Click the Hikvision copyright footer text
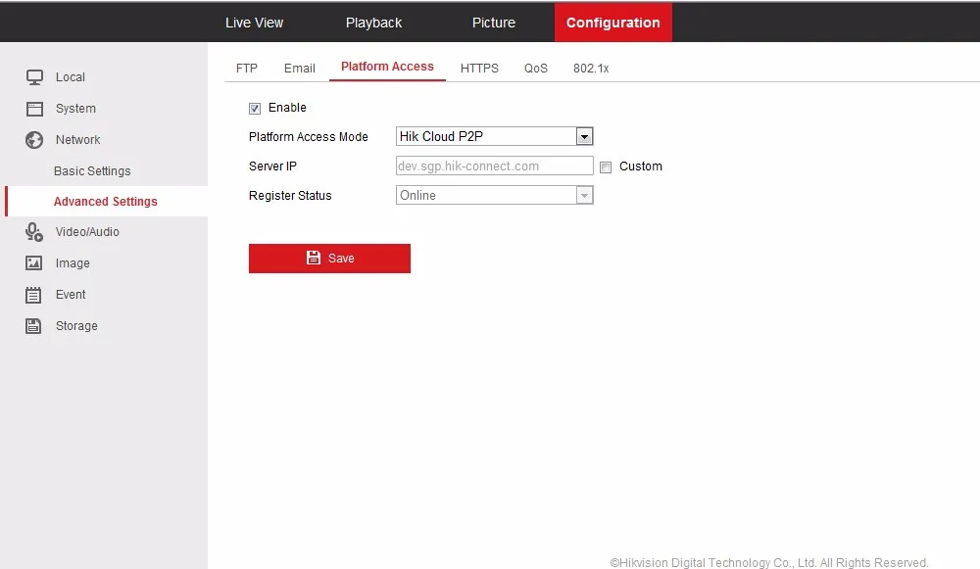The image size is (980, 569). [769, 563]
